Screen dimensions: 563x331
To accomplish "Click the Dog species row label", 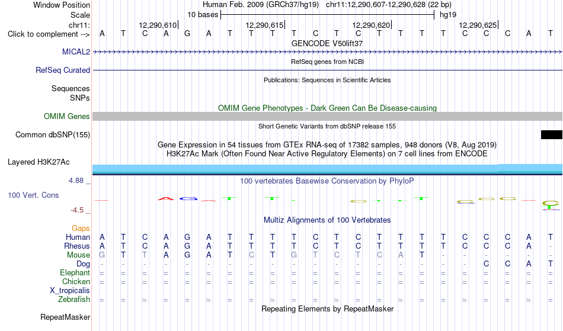I will (x=83, y=264).
